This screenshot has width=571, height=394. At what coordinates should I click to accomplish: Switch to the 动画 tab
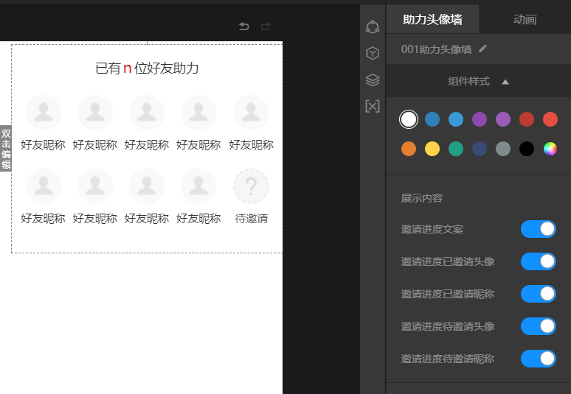[x=525, y=19]
